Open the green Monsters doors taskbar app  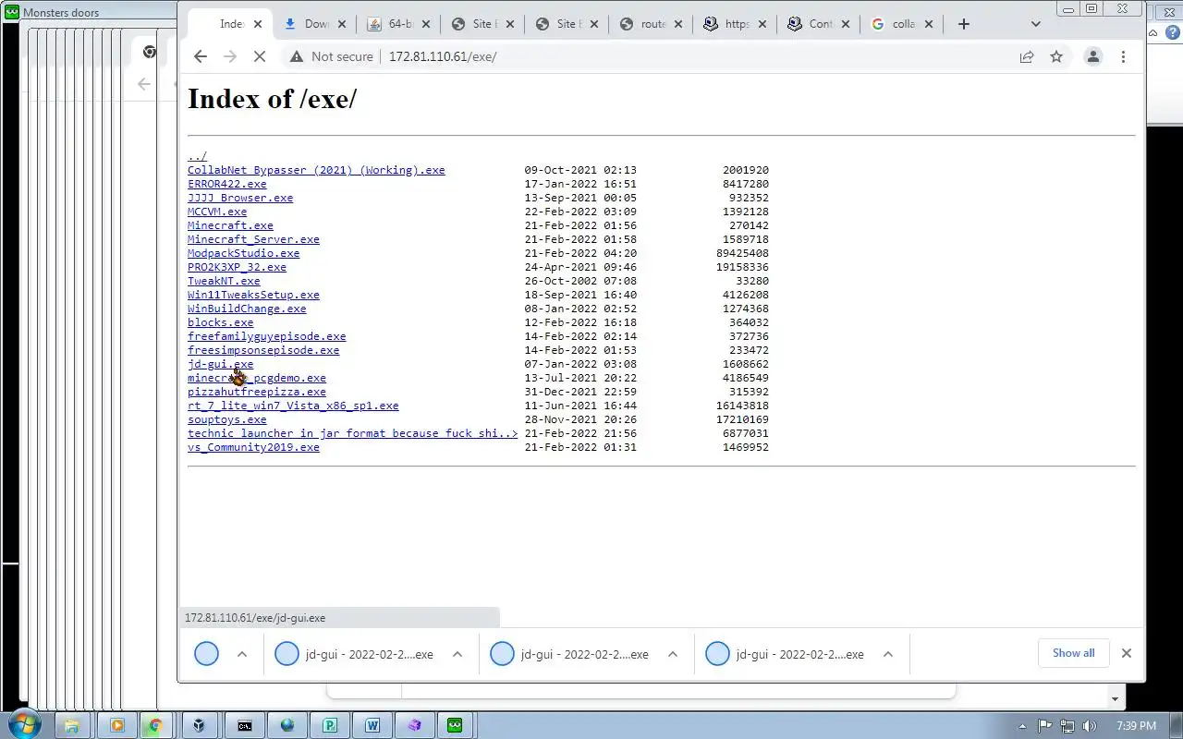click(x=456, y=725)
